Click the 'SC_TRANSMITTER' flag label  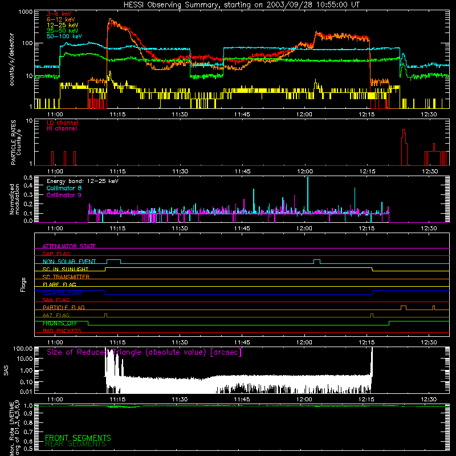point(66,276)
